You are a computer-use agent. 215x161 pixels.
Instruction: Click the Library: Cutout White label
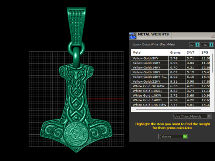[154, 44]
